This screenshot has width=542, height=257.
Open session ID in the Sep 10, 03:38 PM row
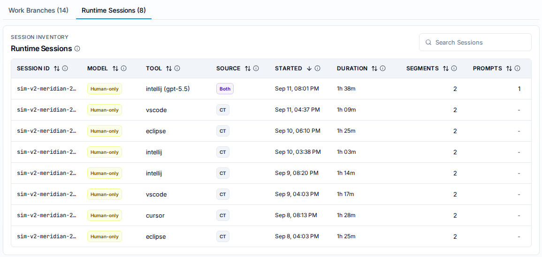click(x=46, y=152)
